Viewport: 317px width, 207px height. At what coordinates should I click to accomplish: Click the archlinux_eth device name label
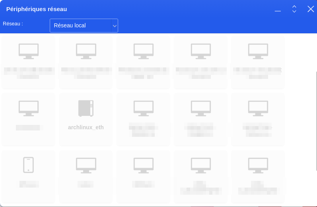pos(86,127)
